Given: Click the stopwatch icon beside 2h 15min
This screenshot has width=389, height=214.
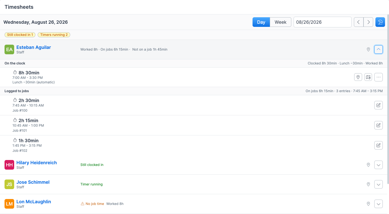Looking at the screenshot, I should [x=15, y=120].
